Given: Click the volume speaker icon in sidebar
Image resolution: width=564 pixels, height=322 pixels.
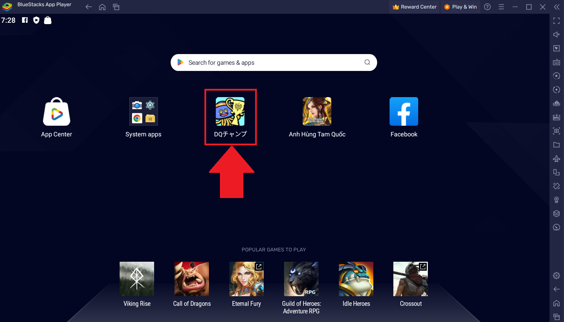Looking at the screenshot, I should [x=556, y=34].
